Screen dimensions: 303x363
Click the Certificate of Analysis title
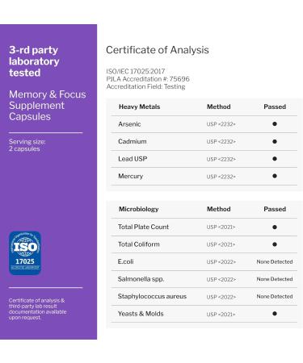click(x=158, y=50)
